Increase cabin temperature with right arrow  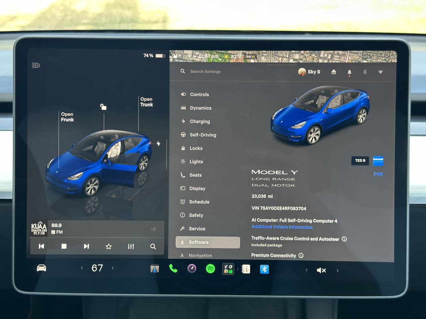(x=112, y=268)
